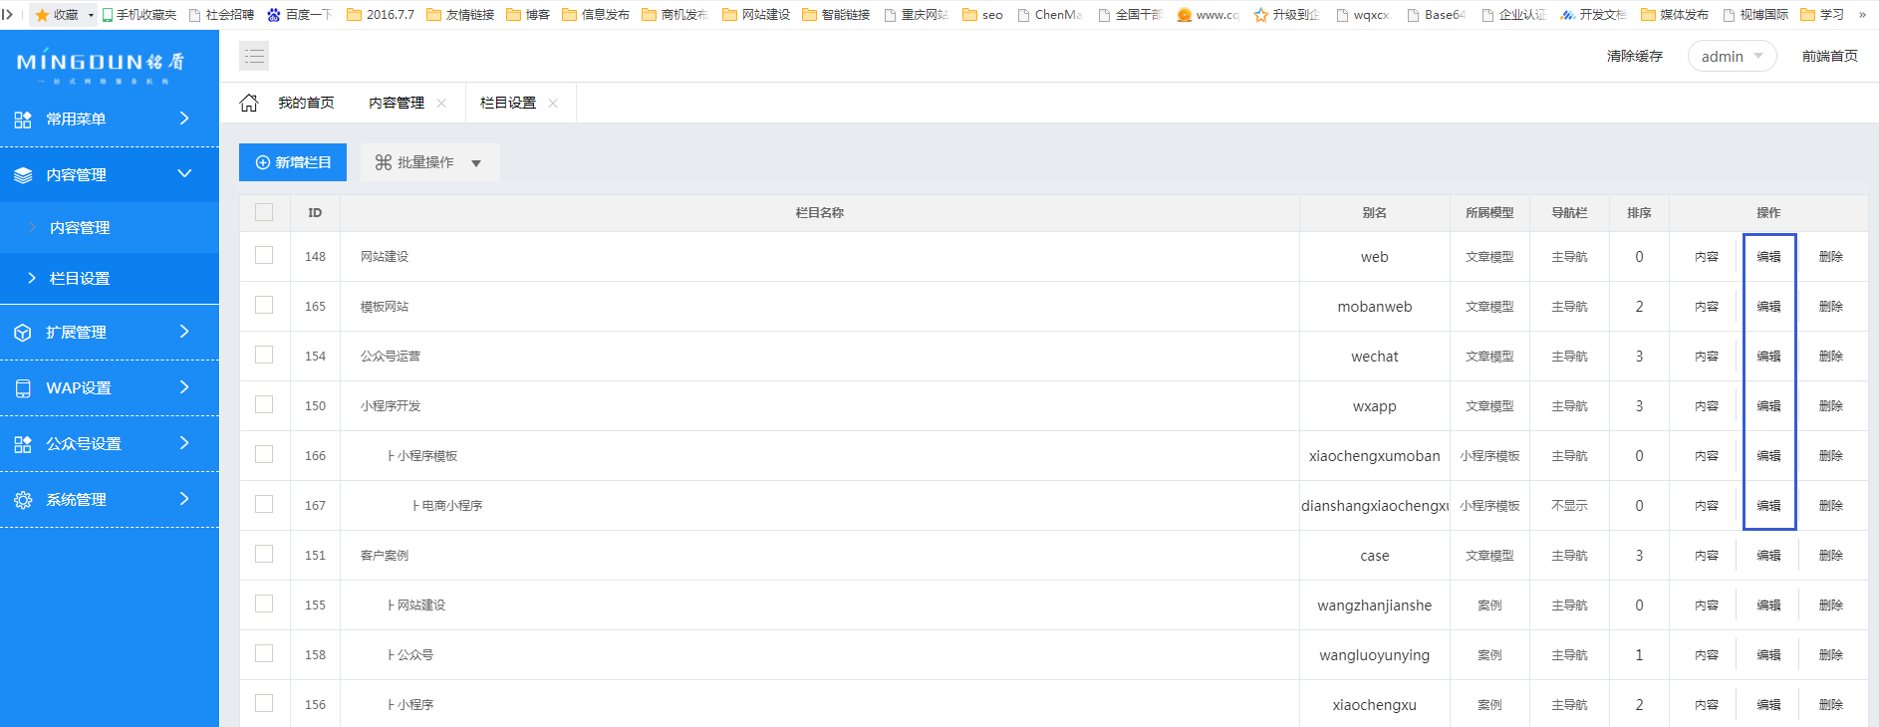Open the 开发文档 bookmark
1879x727 pixels.
(1593, 15)
